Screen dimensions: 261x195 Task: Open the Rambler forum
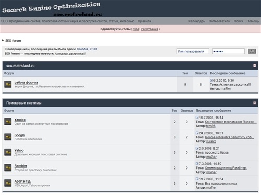point(21,166)
